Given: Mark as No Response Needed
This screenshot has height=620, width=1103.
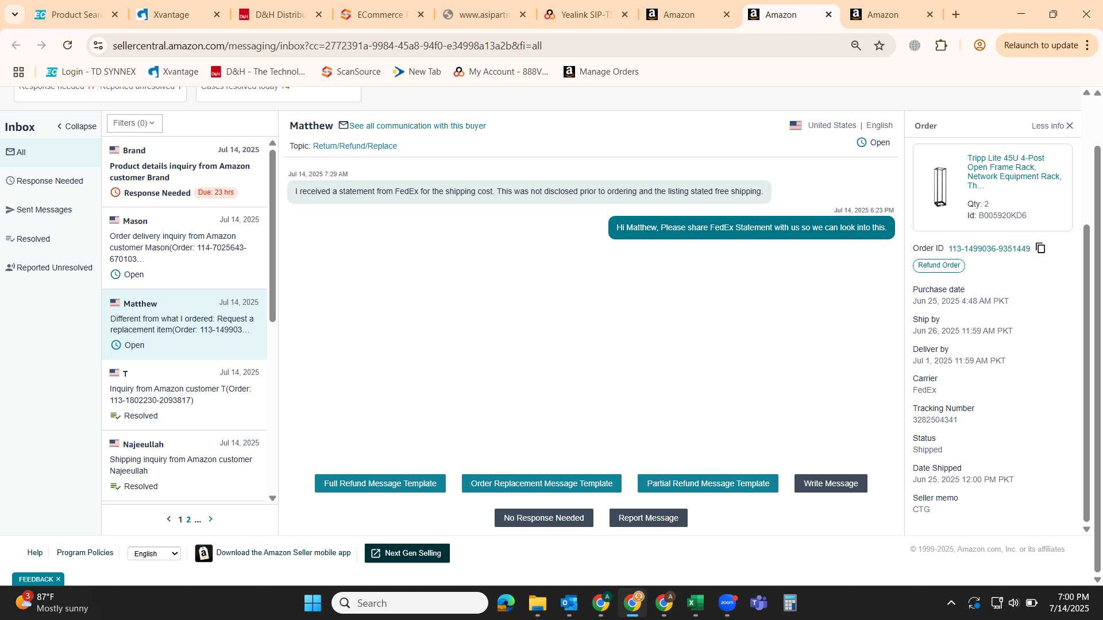Looking at the screenshot, I should pyautogui.click(x=543, y=518).
